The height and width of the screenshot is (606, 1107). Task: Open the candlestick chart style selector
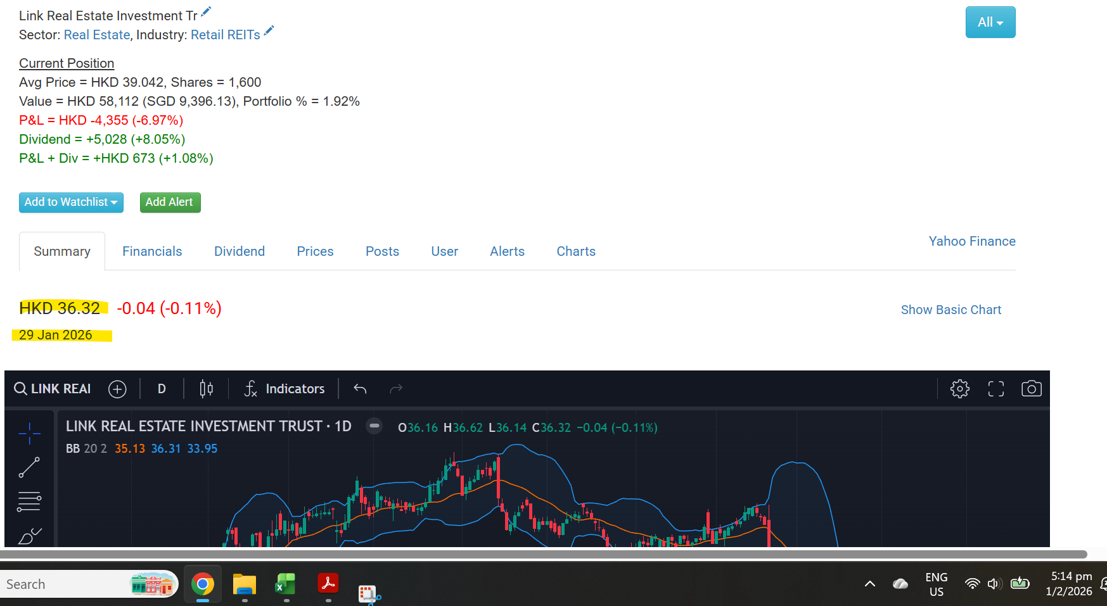(206, 389)
